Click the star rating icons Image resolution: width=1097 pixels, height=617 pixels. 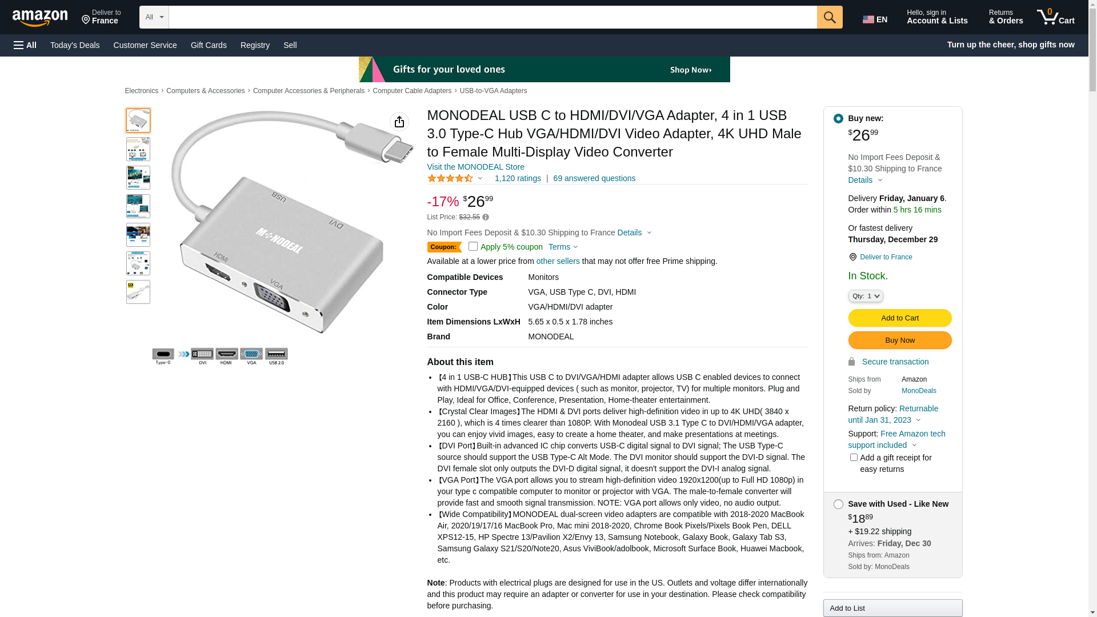point(450,179)
